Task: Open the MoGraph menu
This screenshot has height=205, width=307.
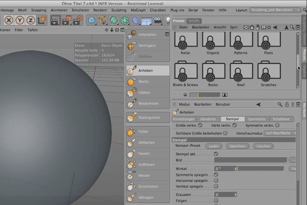Action: point(138,10)
